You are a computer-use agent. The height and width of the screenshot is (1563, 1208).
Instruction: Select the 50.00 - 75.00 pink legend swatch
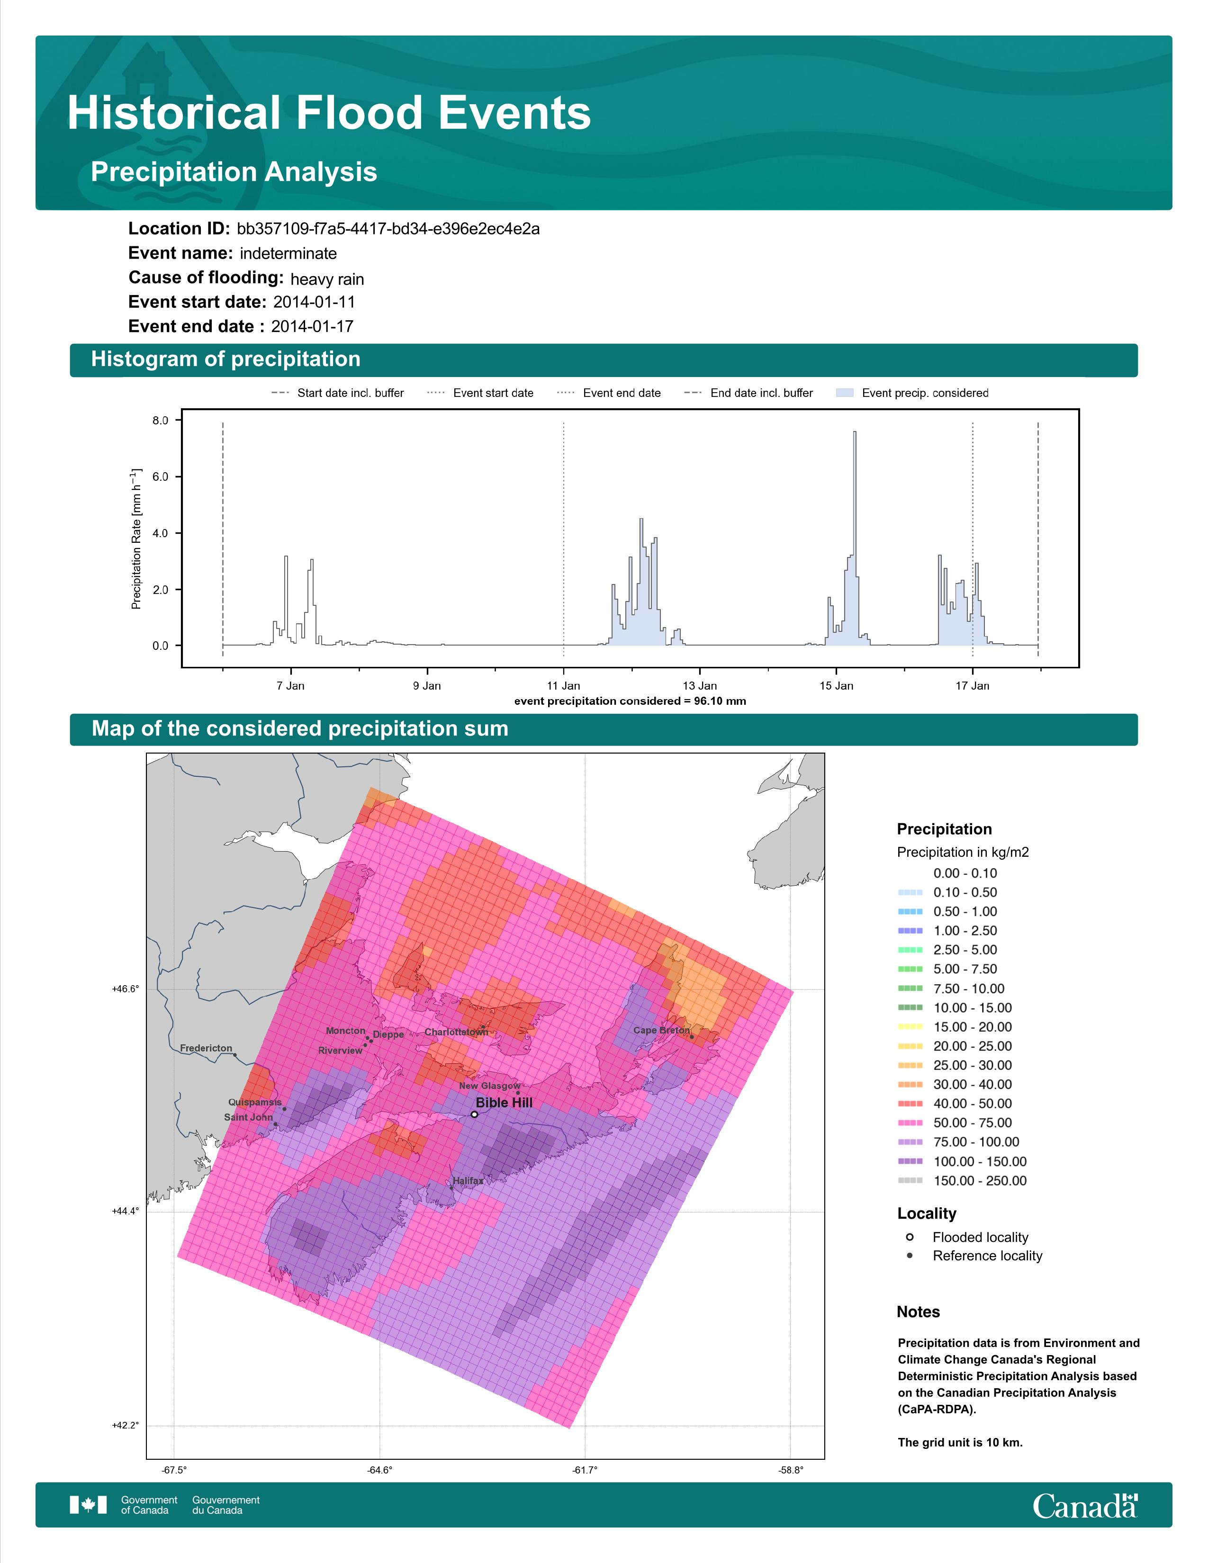911,1123
